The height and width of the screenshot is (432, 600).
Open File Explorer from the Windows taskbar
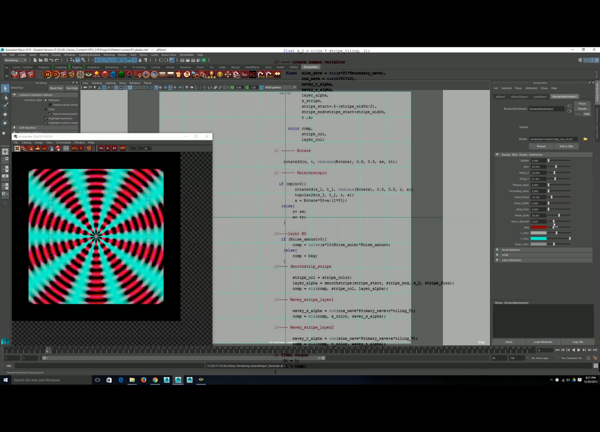(x=132, y=380)
